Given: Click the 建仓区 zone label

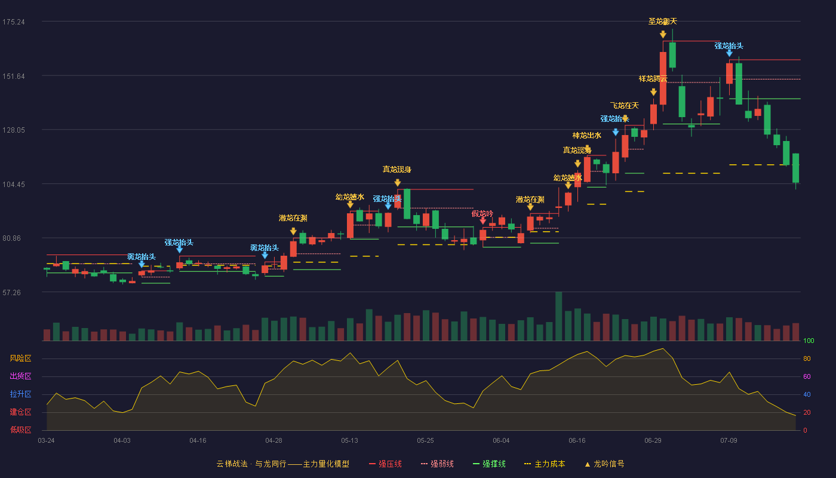Looking at the screenshot, I should (21, 412).
